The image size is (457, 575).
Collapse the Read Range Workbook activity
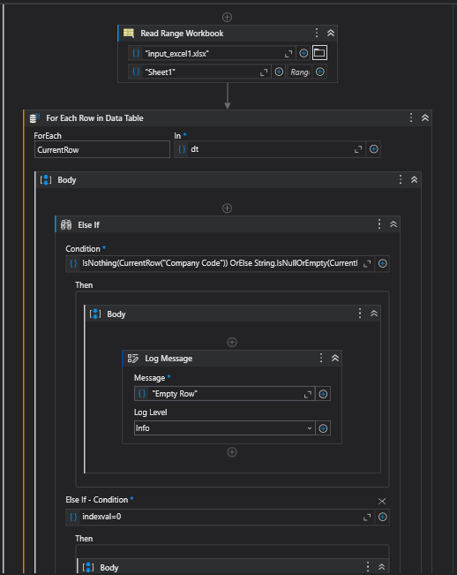(x=331, y=33)
